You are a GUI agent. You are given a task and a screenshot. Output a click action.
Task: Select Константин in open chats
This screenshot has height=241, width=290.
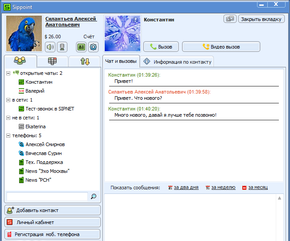click(36, 82)
